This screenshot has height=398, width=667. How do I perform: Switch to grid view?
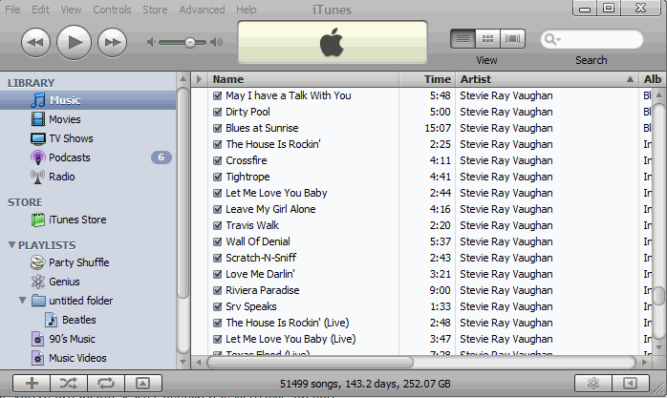tap(488, 39)
